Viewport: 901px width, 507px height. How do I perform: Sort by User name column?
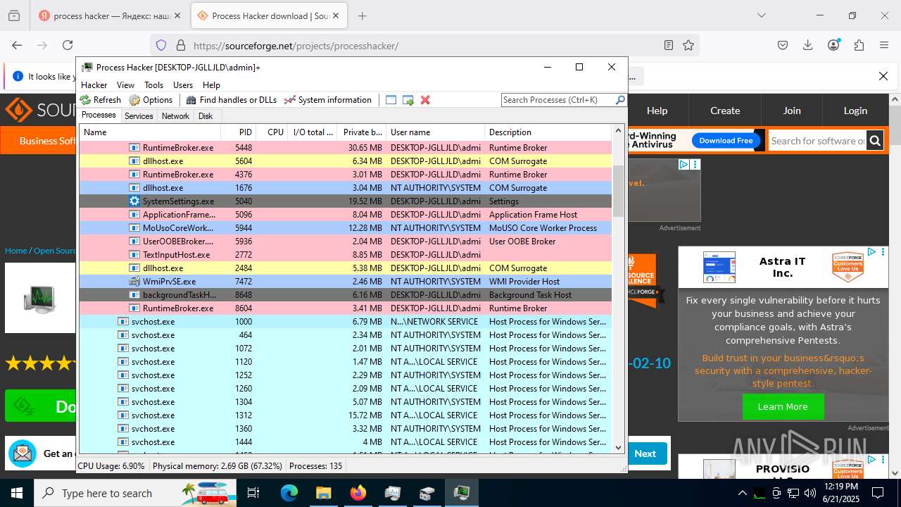tap(435, 132)
